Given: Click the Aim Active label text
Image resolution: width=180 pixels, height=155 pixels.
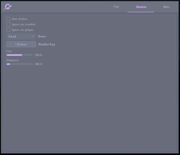Looking at the screenshot, I should [19, 19].
